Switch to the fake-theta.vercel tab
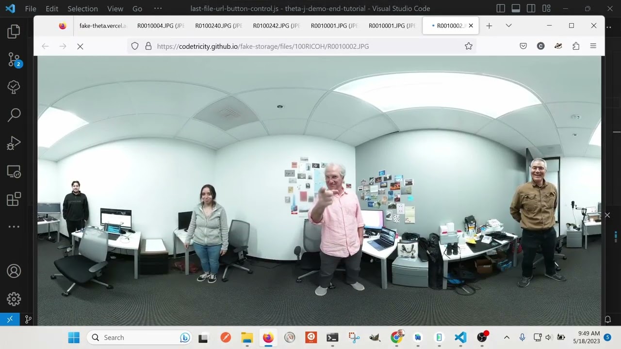621x349 pixels. coord(103,26)
